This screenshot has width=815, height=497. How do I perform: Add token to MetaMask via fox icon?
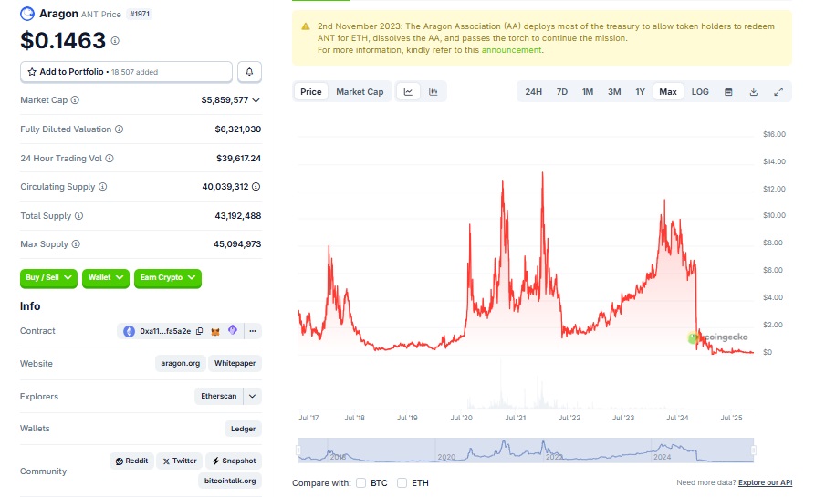215,331
